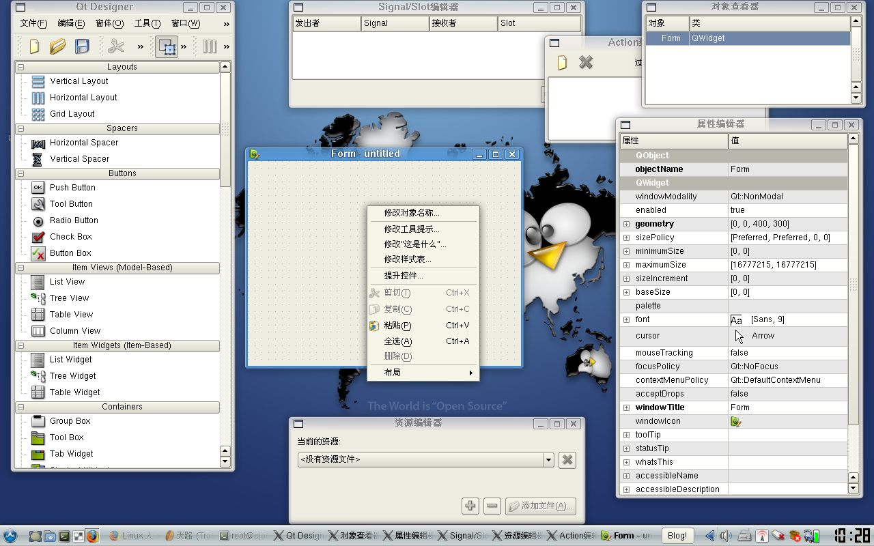Choose the Check Box widget icon

pyautogui.click(x=38, y=237)
